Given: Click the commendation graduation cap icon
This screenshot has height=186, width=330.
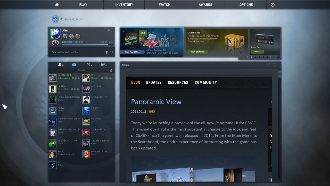Looking at the screenshot, I should click(109, 30).
